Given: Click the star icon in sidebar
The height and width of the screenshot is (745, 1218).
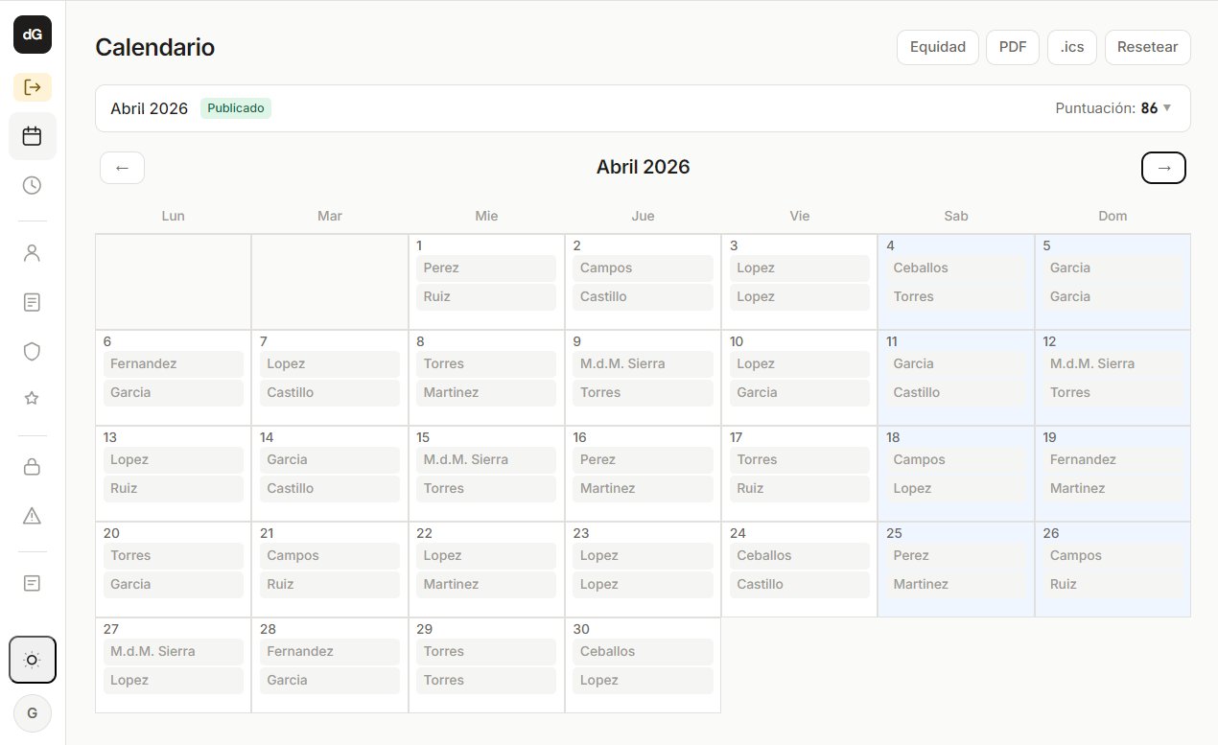Looking at the screenshot, I should (x=33, y=399).
